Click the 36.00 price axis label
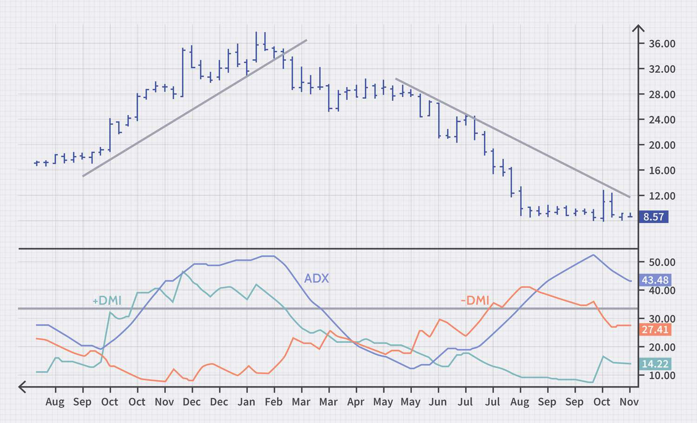 pyautogui.click(x=662, y=44)
